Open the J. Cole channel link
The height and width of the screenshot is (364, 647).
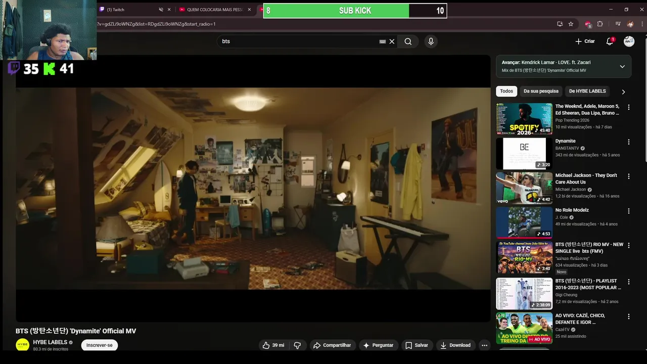pyautogui.click(x=562, y=217)
